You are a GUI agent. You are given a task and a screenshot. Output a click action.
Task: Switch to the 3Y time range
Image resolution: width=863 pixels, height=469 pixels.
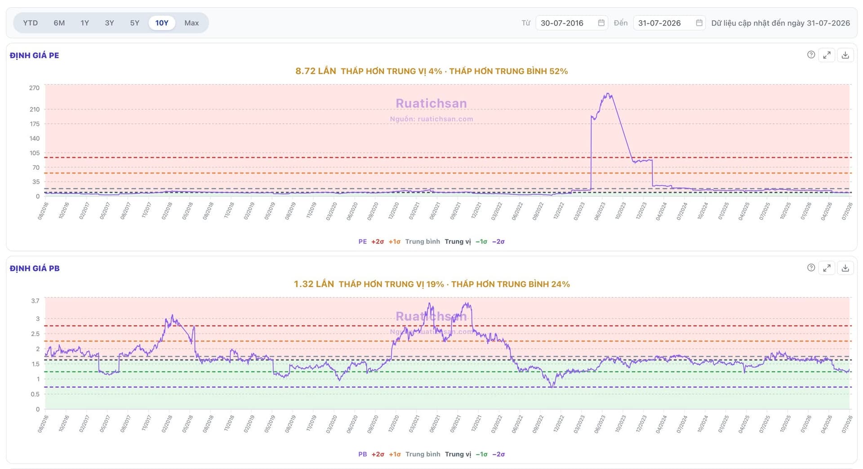[109, 23]
